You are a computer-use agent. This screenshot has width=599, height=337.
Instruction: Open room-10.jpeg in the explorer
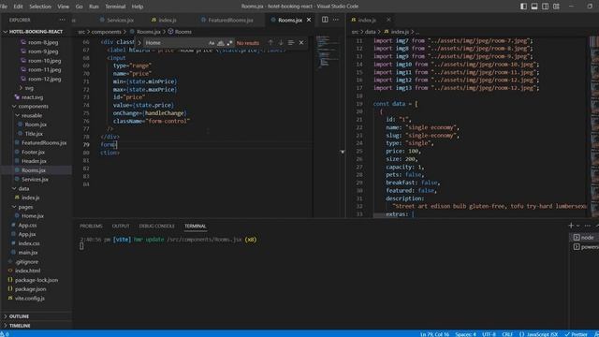44,61
